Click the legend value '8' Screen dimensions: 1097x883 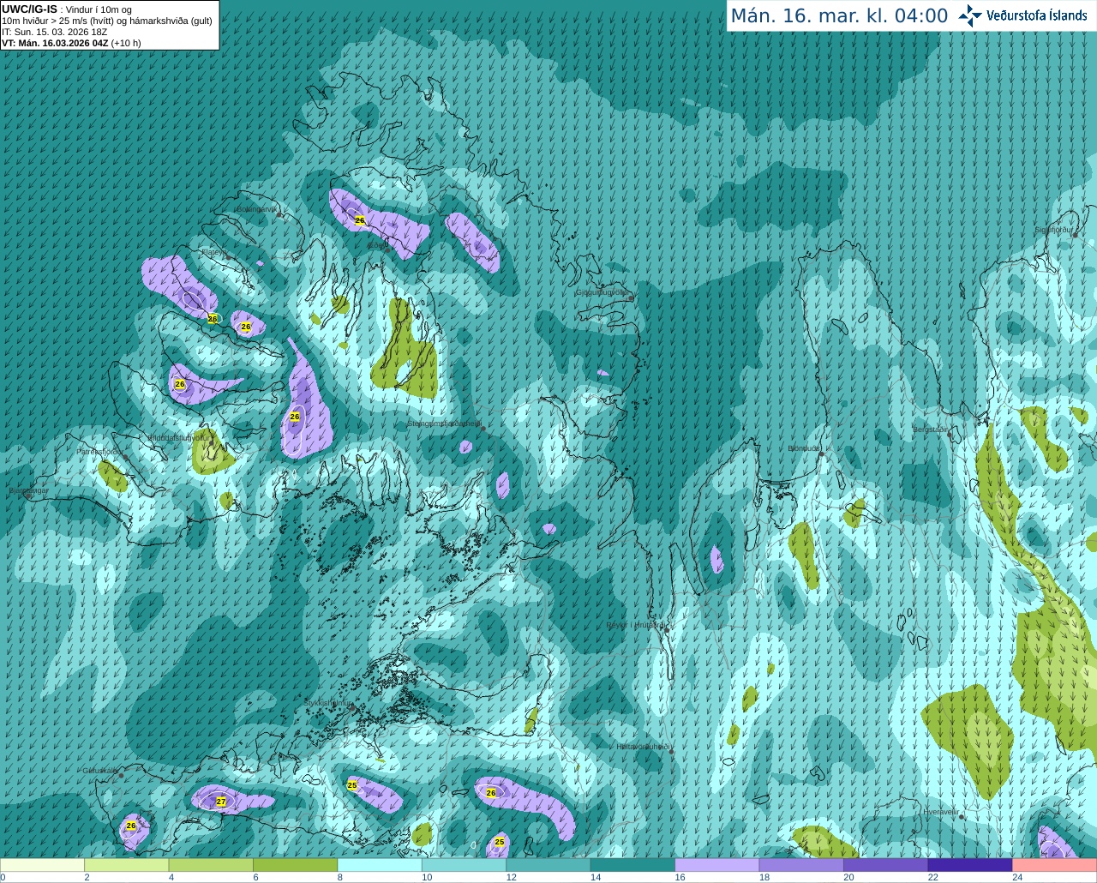[340, 877]
